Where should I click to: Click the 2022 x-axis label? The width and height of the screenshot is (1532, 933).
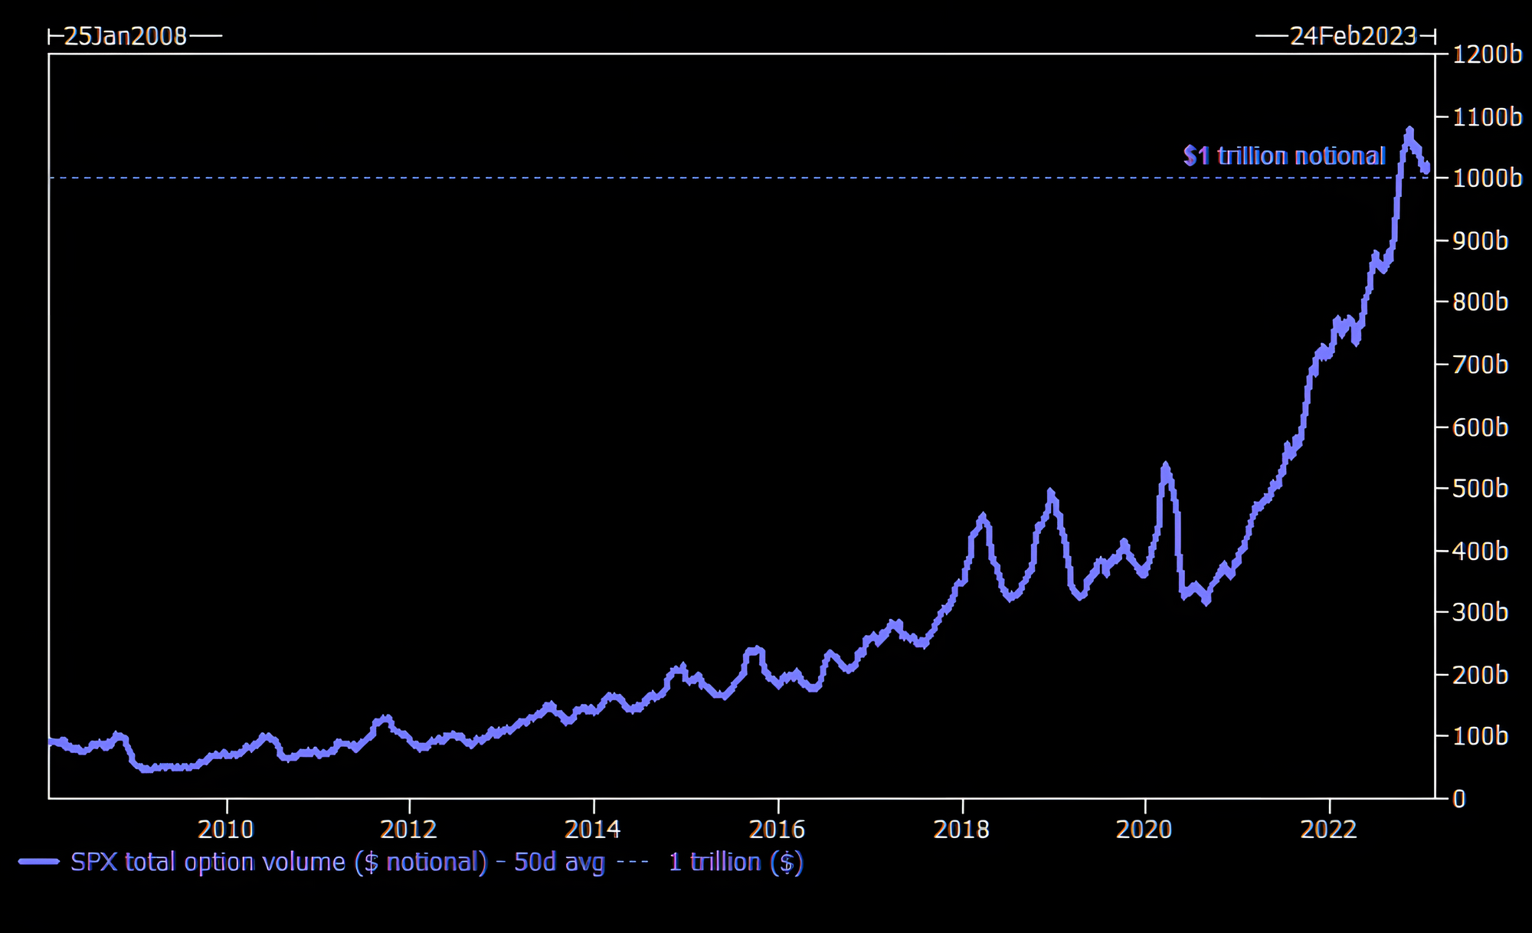tap(1329, 829)
